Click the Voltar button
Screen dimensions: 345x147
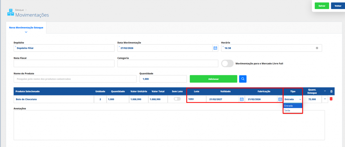338,6
